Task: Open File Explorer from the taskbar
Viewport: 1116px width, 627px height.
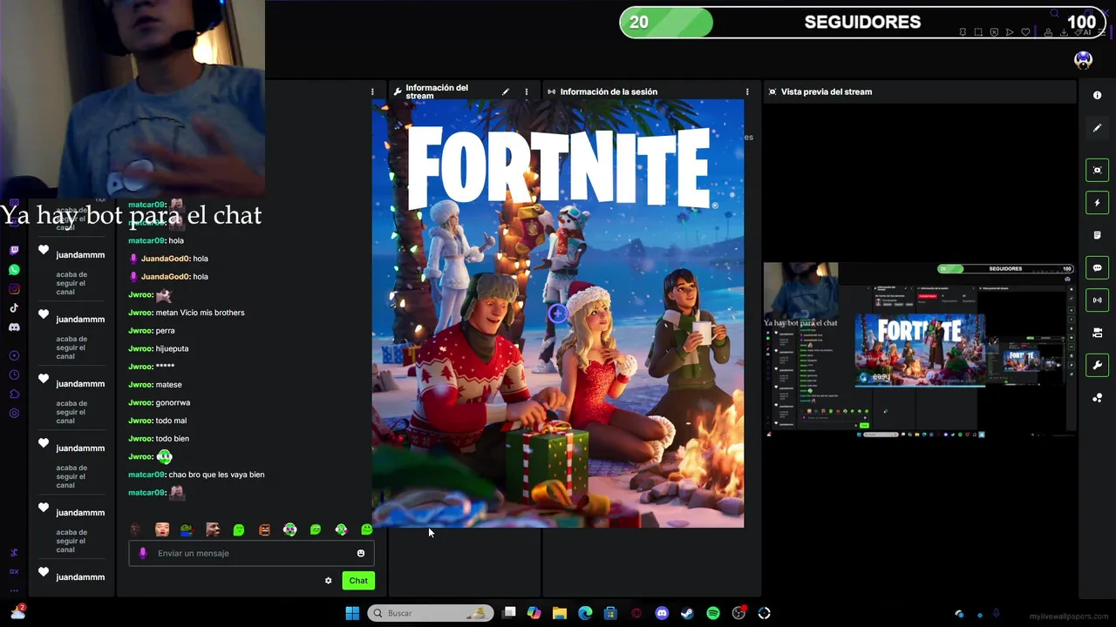Action: pos(560,613)
